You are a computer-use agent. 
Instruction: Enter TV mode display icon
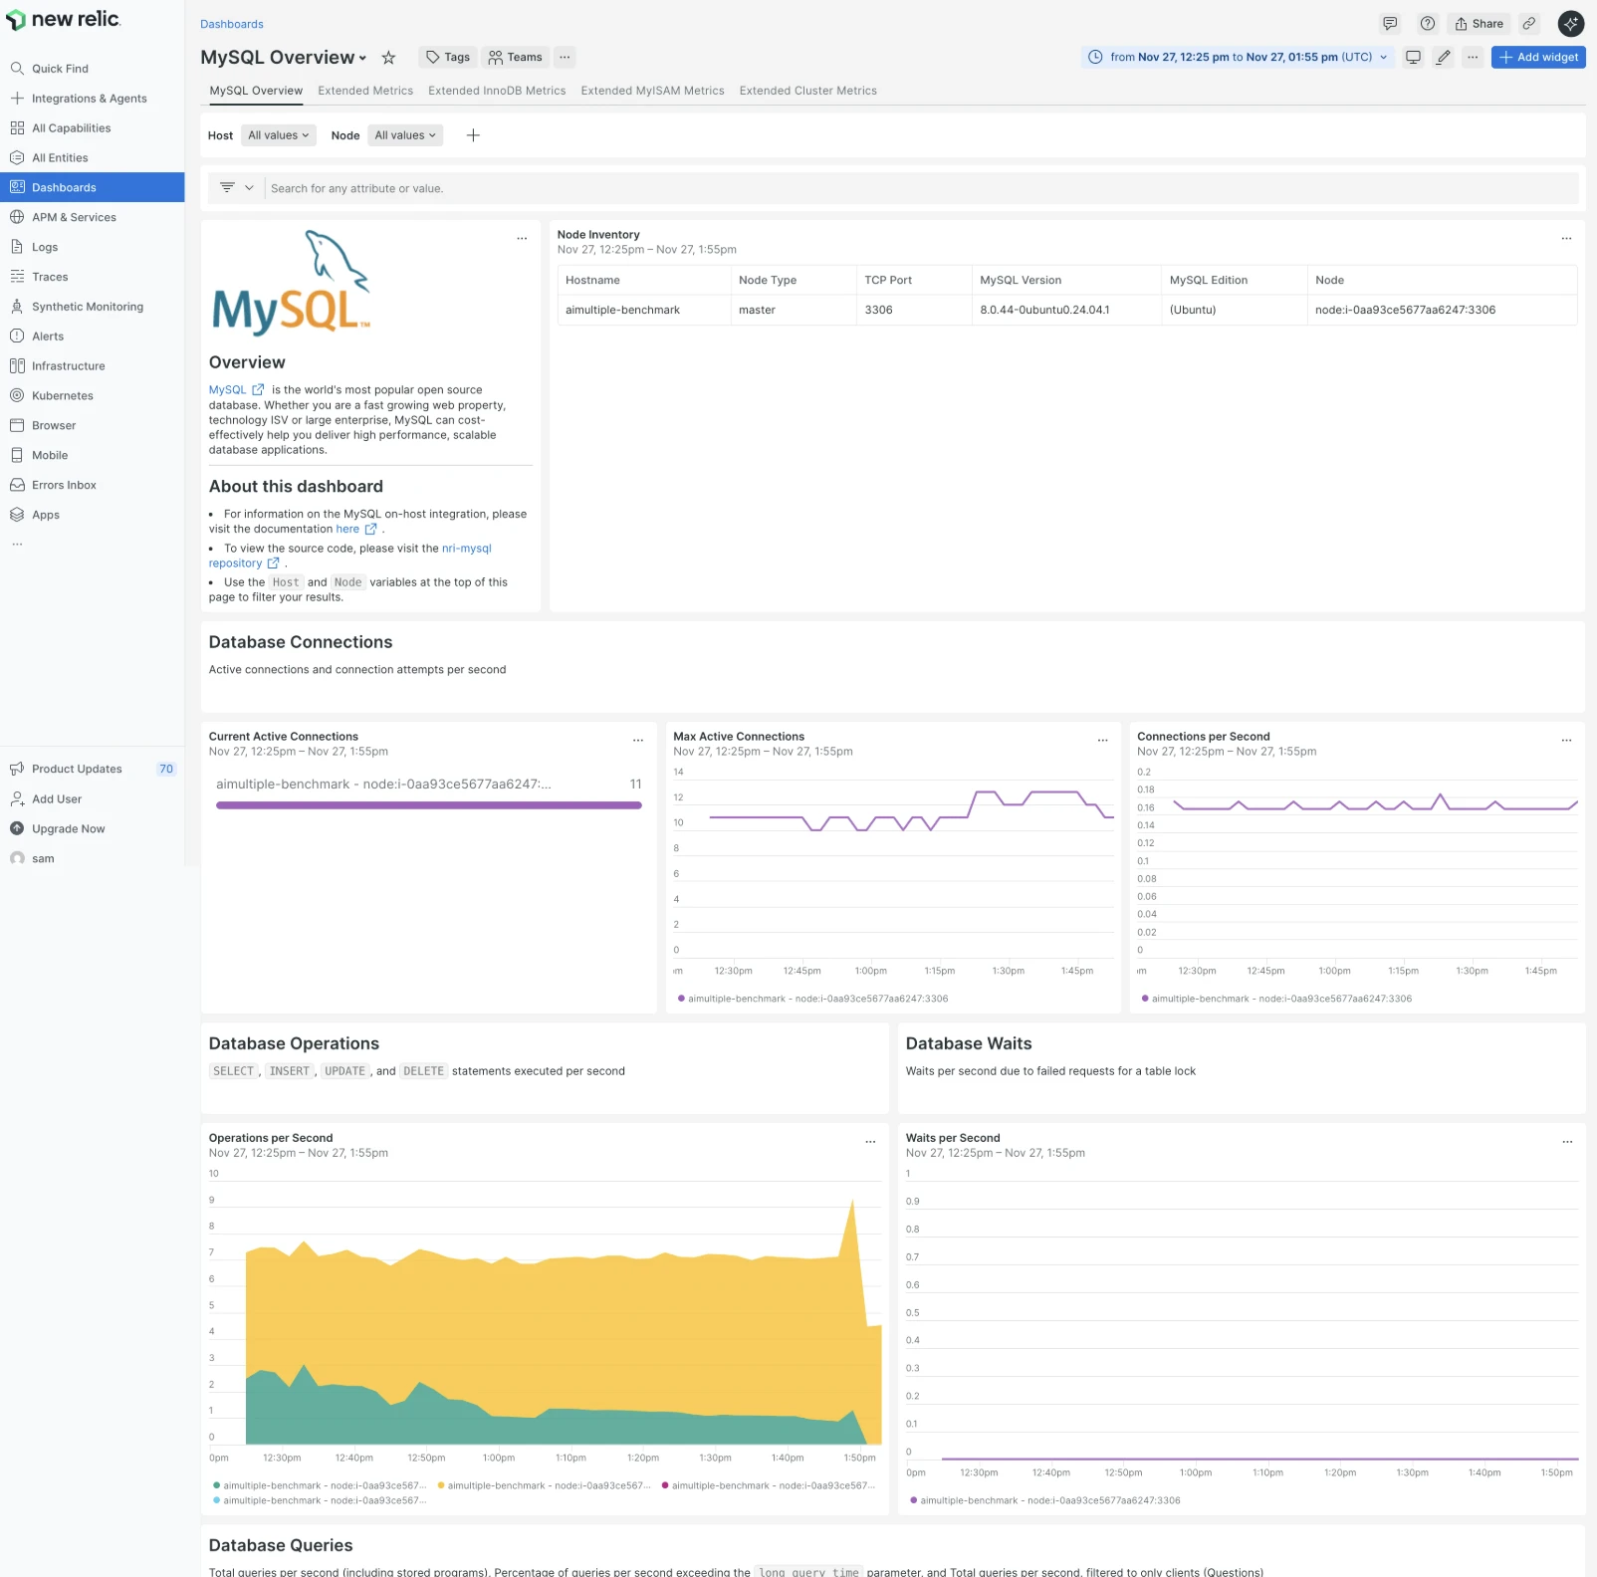1413,58
